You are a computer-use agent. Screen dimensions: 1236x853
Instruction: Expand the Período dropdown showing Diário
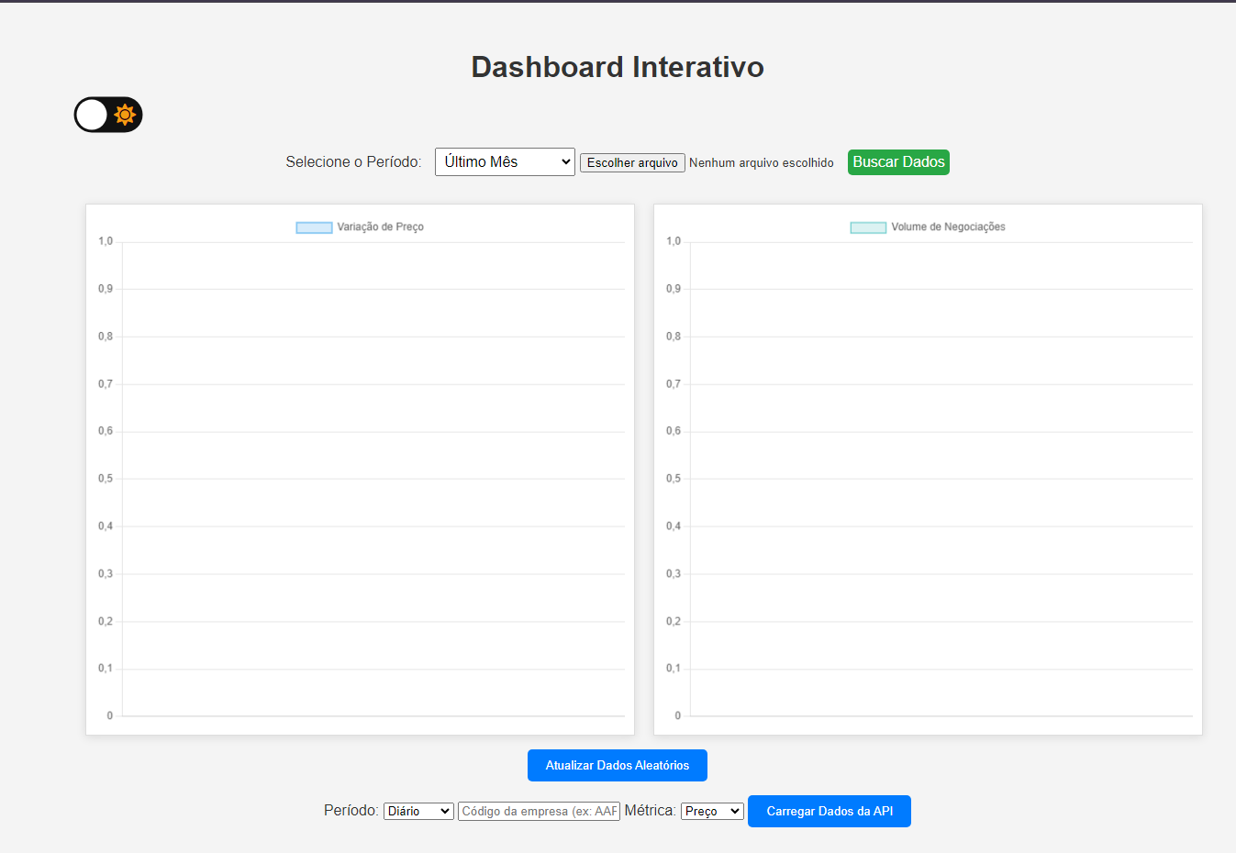(x=418, y=811)
